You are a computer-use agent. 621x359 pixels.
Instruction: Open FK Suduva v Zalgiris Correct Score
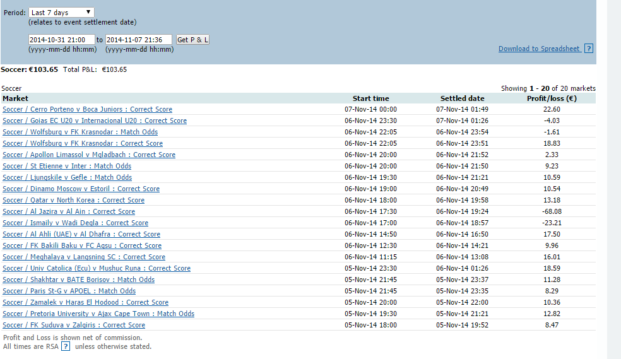74,325
